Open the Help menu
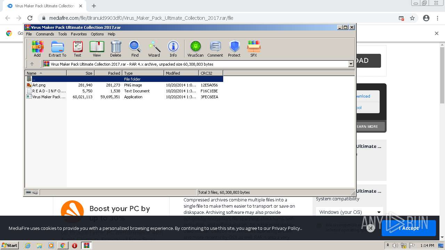Image resolution: width=445 pixels, height=250 pixels. tap(111, 34)
